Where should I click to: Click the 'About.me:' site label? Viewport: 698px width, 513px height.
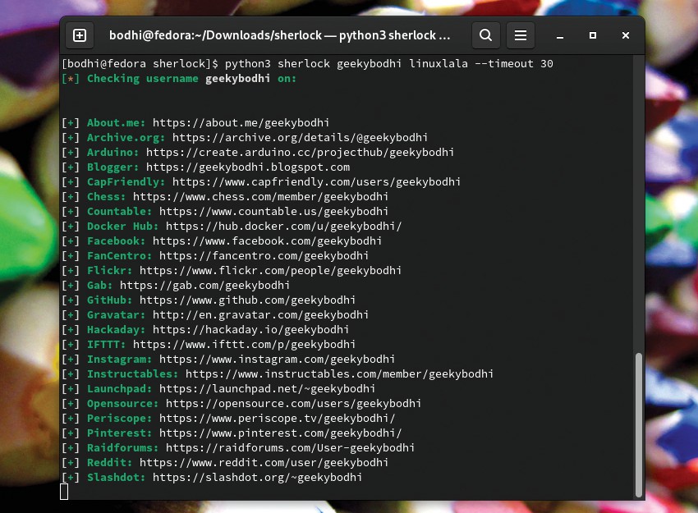tap(116, 123)
